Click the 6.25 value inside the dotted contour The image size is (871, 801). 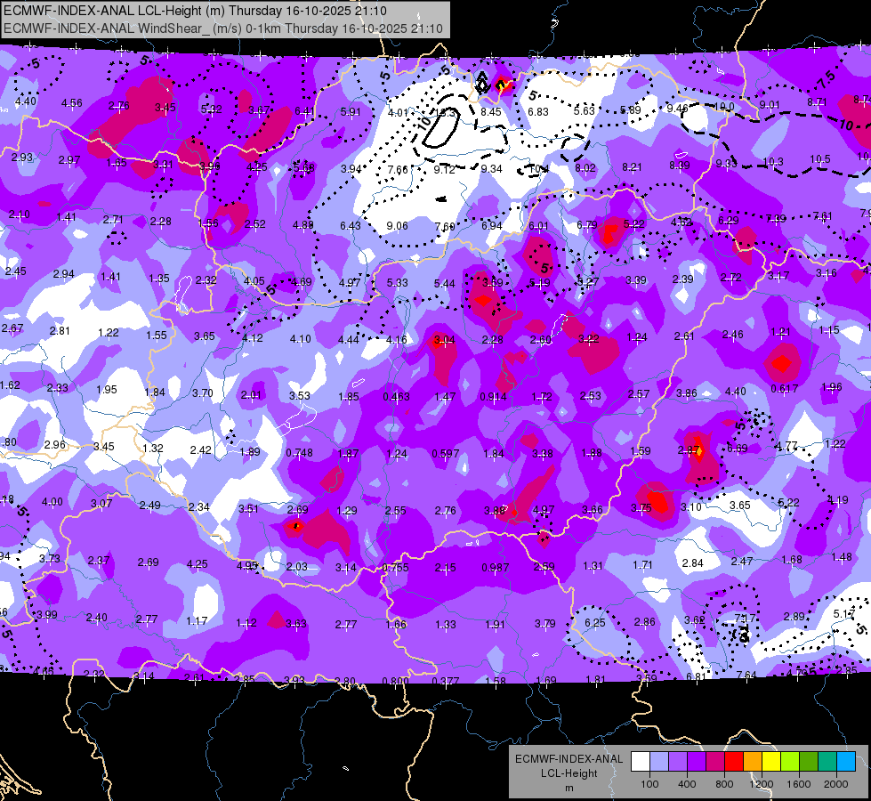pyautogui.click(x=594, y=623)
